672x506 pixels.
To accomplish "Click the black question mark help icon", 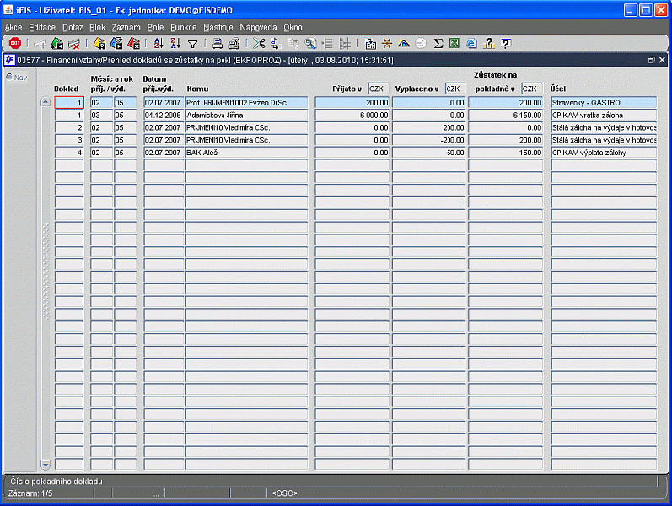I will [506, 43].
